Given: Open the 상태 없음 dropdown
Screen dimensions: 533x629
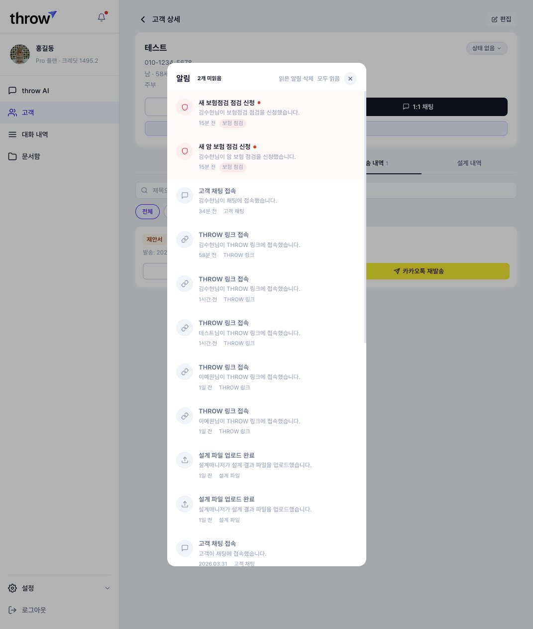Looking at the screenshot, I should pyautogui.click(x=487, y=48).
